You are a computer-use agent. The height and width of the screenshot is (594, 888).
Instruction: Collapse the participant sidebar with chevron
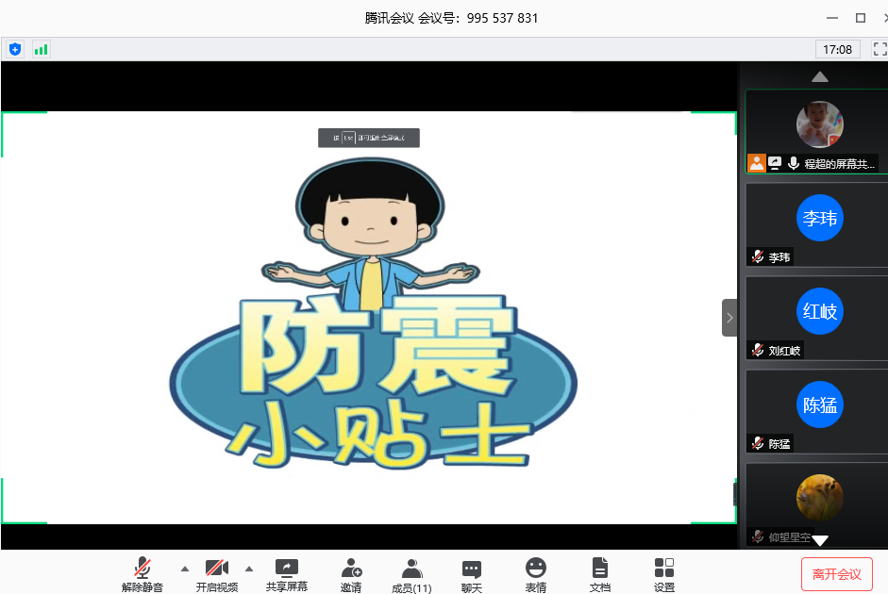(729, 318)
